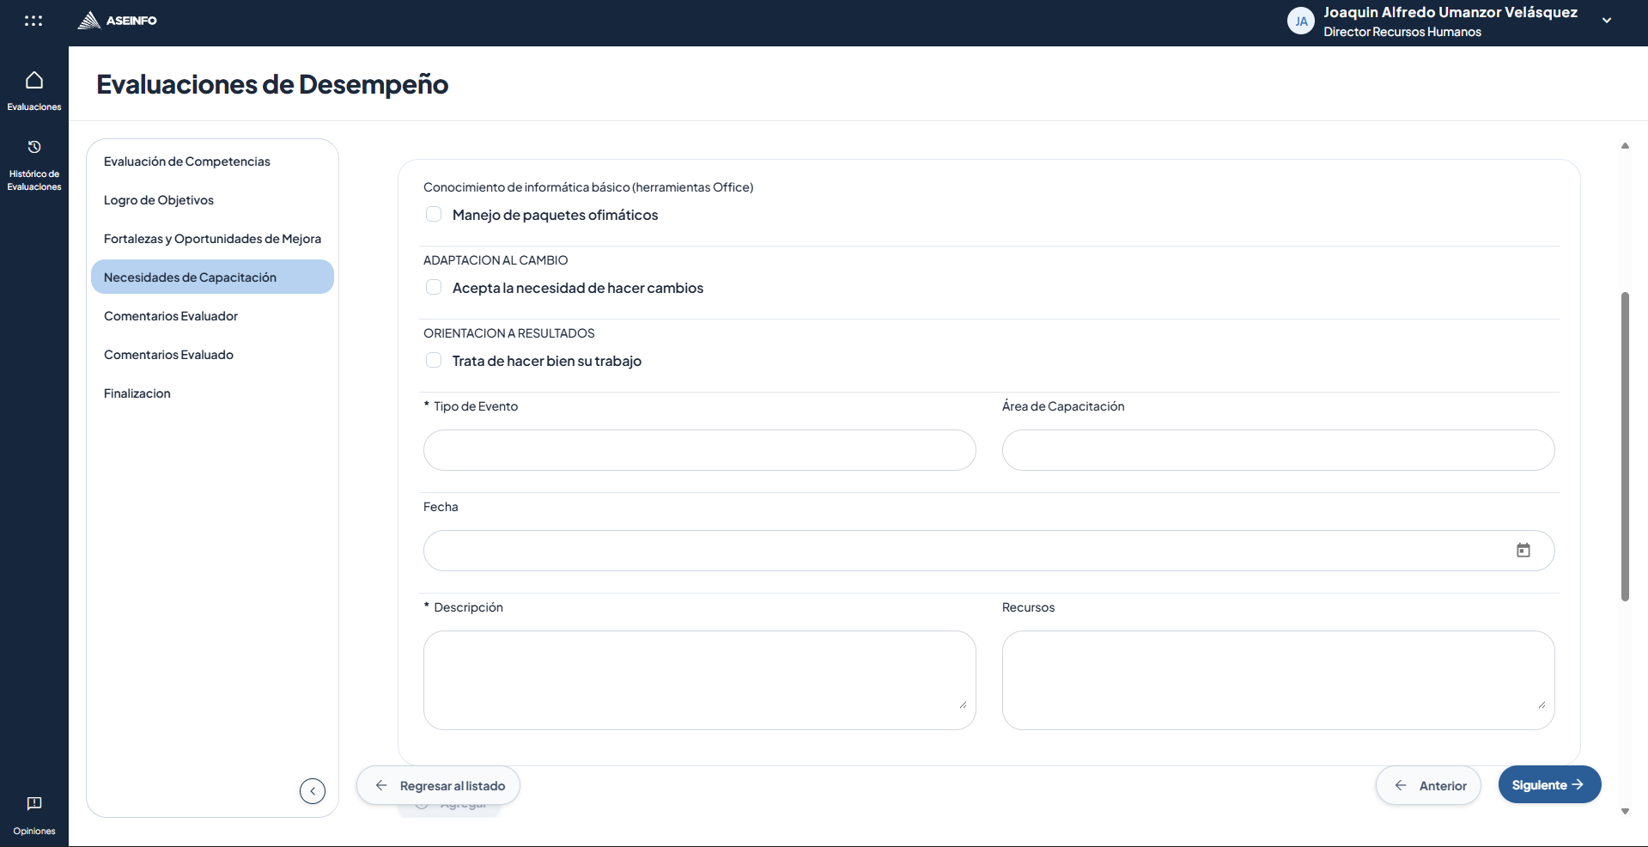This screenshot has width=1648, height=847.
Task: Click the vertical scrollbar thumb
Action: (1625, 447)
